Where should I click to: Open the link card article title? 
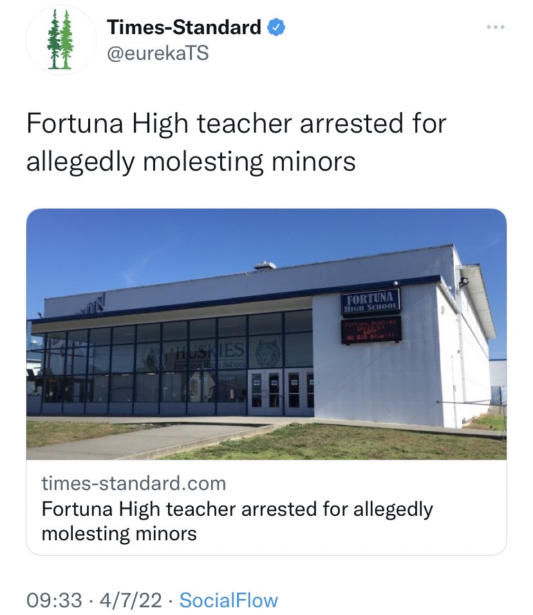point(237,521)
